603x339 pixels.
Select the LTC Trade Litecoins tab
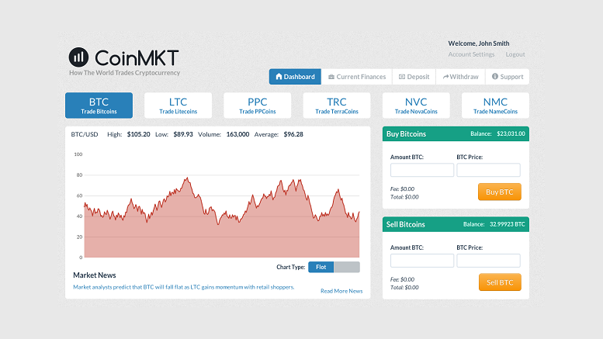(x=178, y=106)
